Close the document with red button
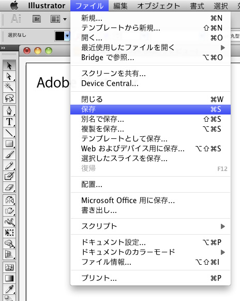Screen dimensions: 240x301 point(27,51)
